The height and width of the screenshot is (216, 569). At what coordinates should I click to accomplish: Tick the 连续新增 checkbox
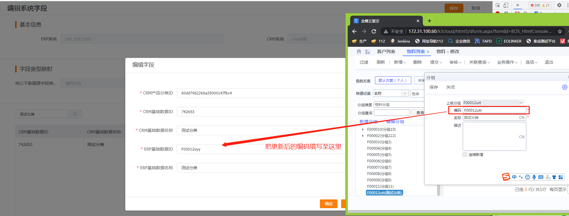pyautogui.click(x=465, y=154)
